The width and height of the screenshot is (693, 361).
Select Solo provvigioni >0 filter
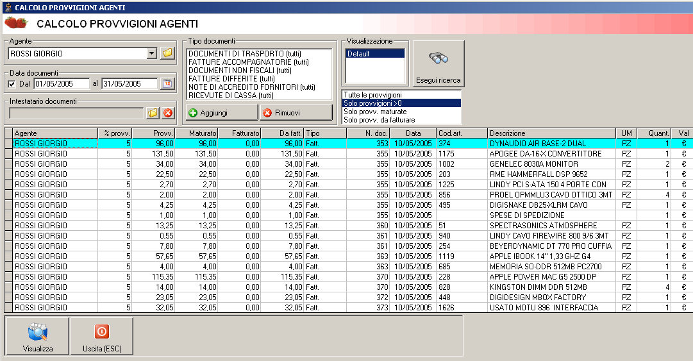(x=401, y=103)
